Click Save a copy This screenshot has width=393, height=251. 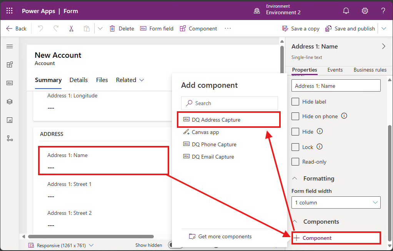300,28
